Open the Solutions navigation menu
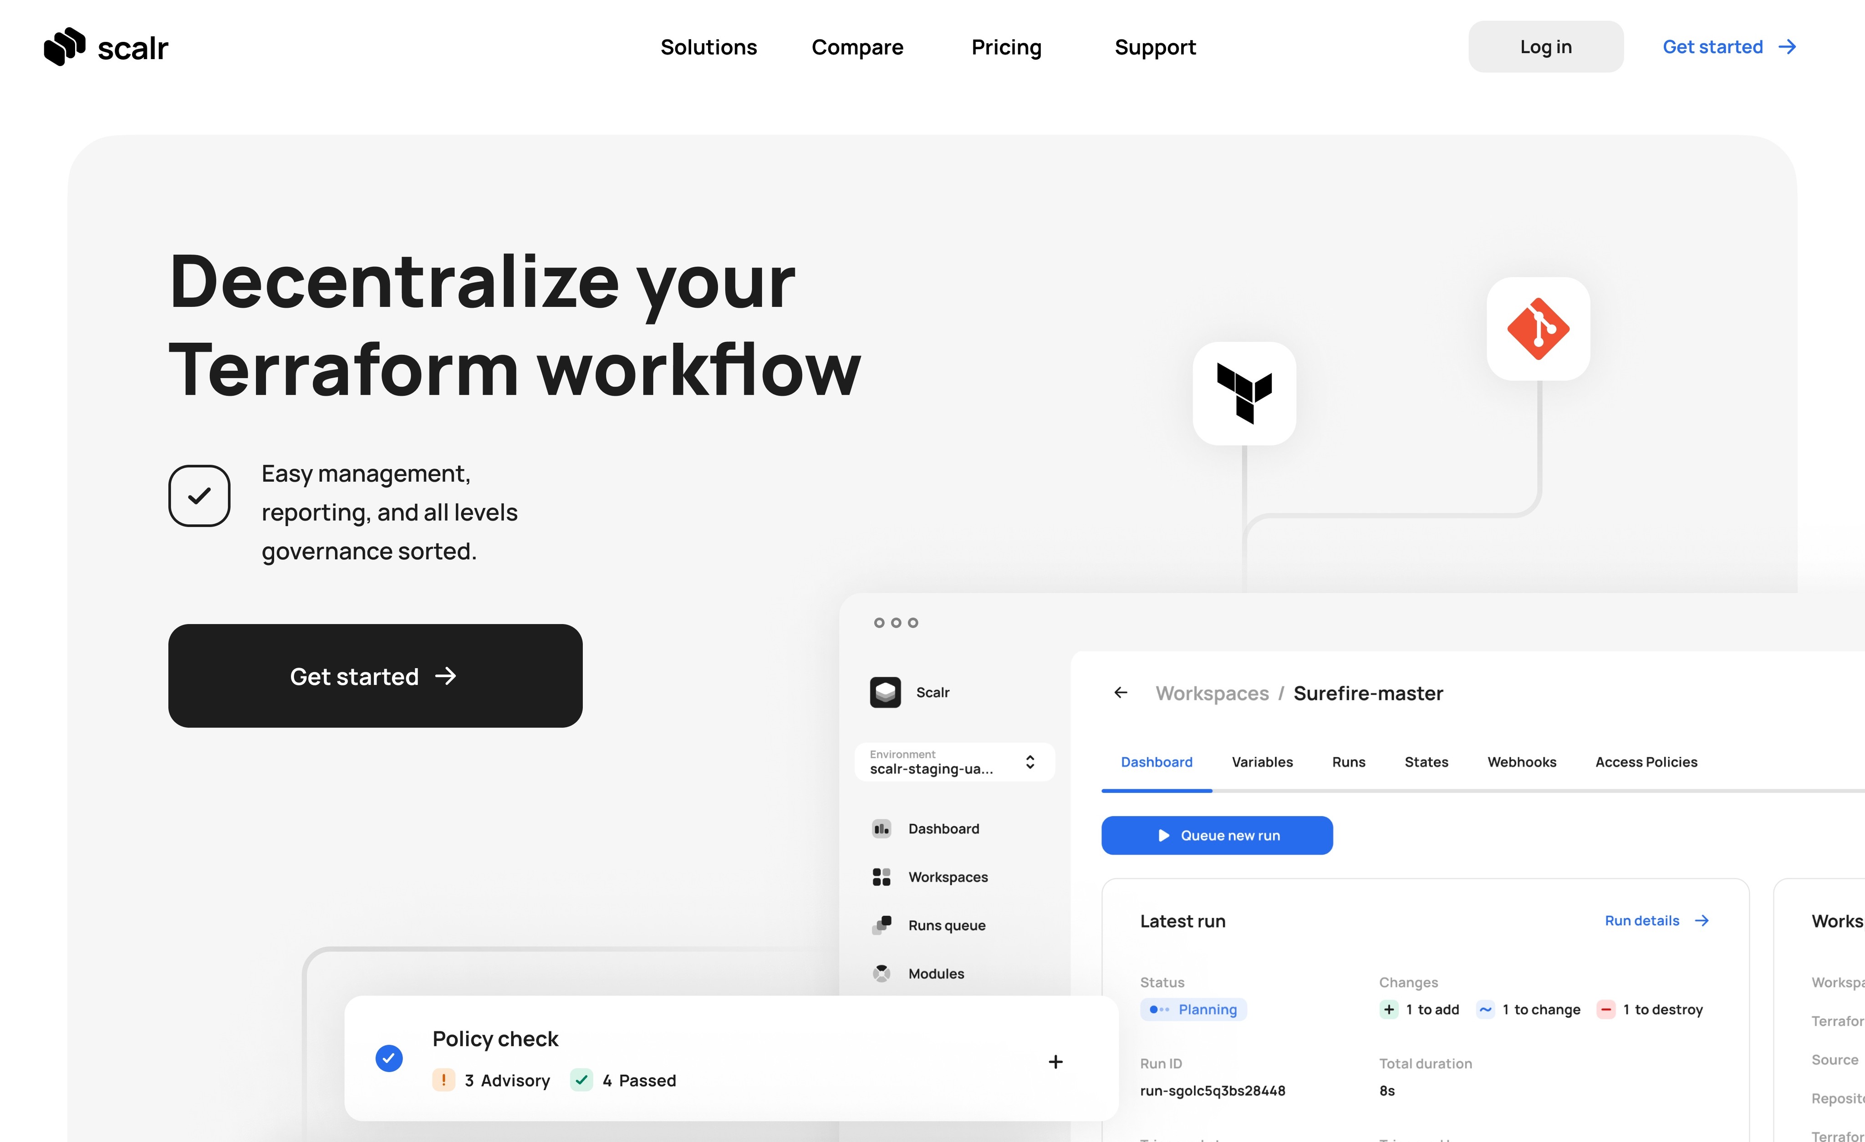The height and width of the screenshot is (1142, 1865). pyautogui.click(x=708, y=47)
